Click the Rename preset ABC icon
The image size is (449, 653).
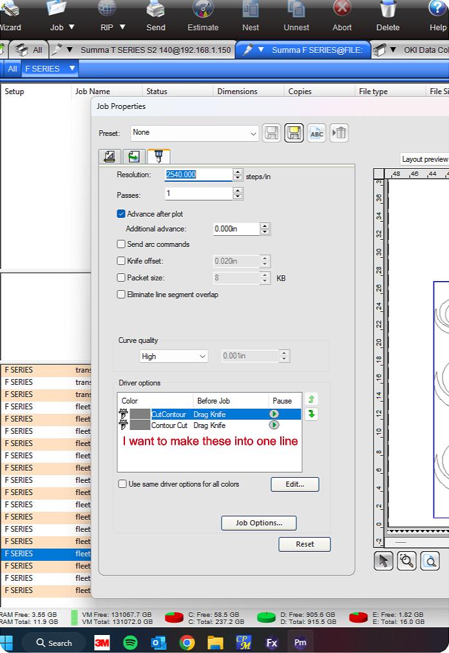click(x=317, y=133)
